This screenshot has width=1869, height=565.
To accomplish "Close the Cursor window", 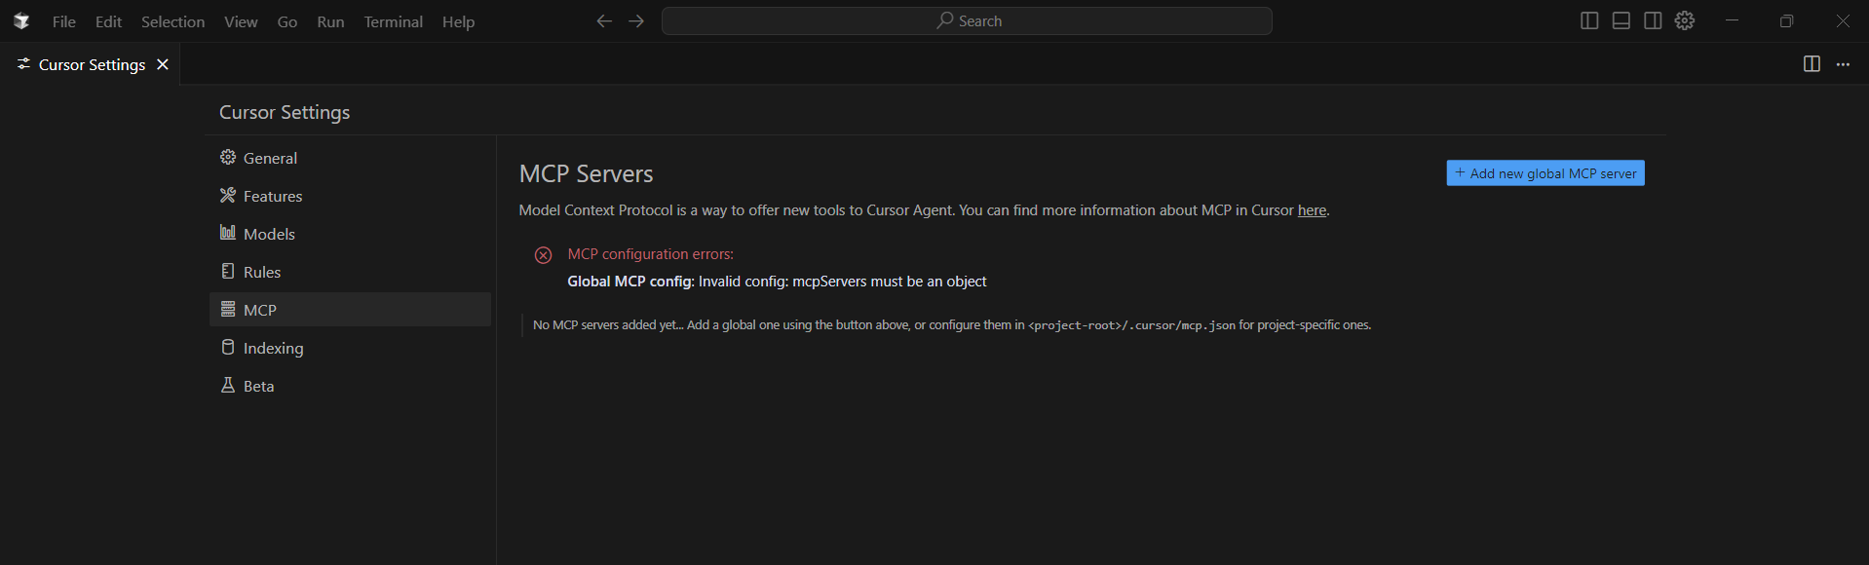I will [1843, 20].
